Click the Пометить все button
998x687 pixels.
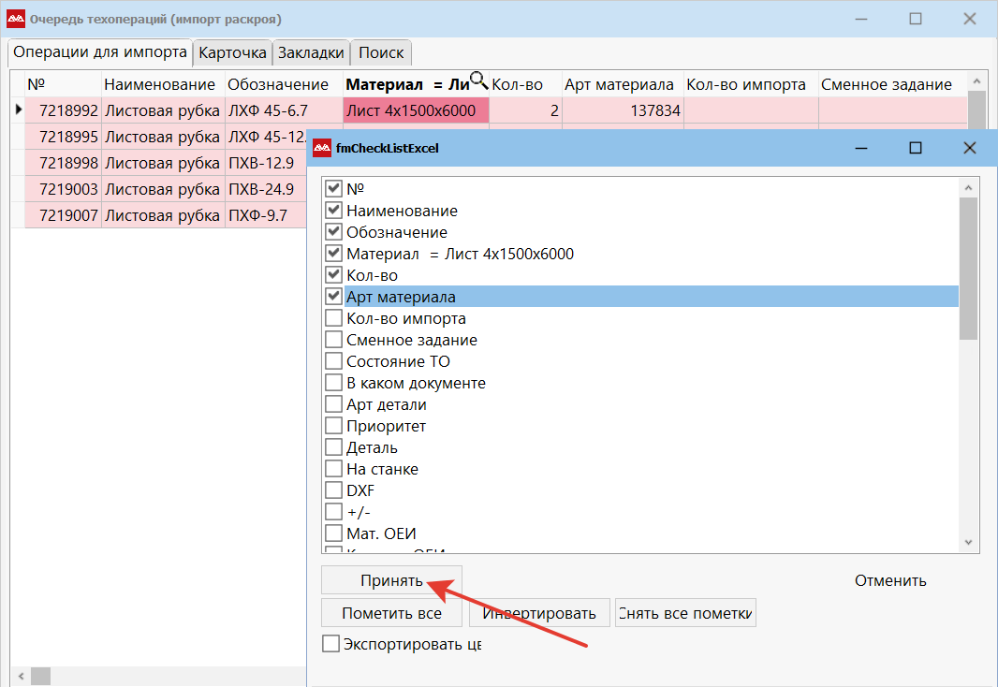(391, 614)
